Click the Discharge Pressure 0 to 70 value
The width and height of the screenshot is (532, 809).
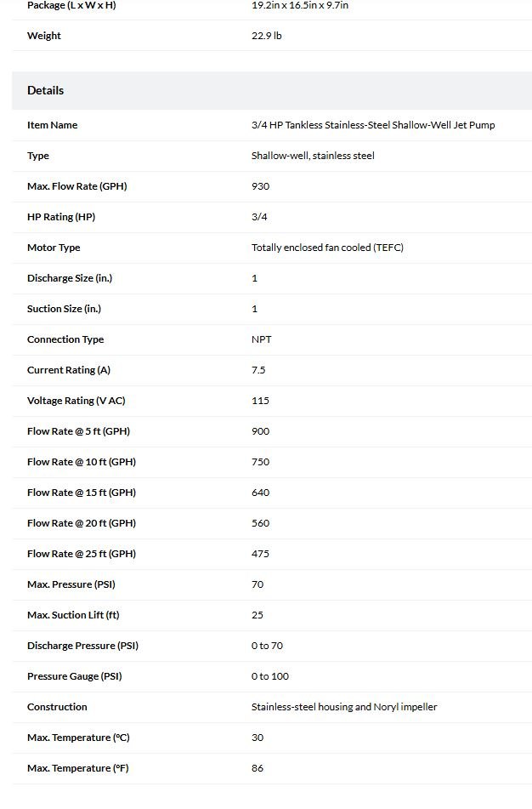click(267, 646)
